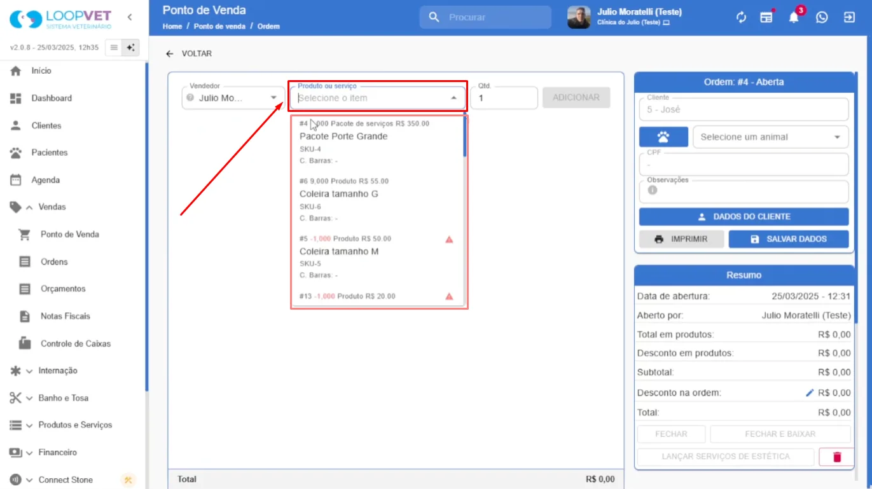872x489 pixels.
Task: Click the logout exit icon
Action: coord(849,17)
